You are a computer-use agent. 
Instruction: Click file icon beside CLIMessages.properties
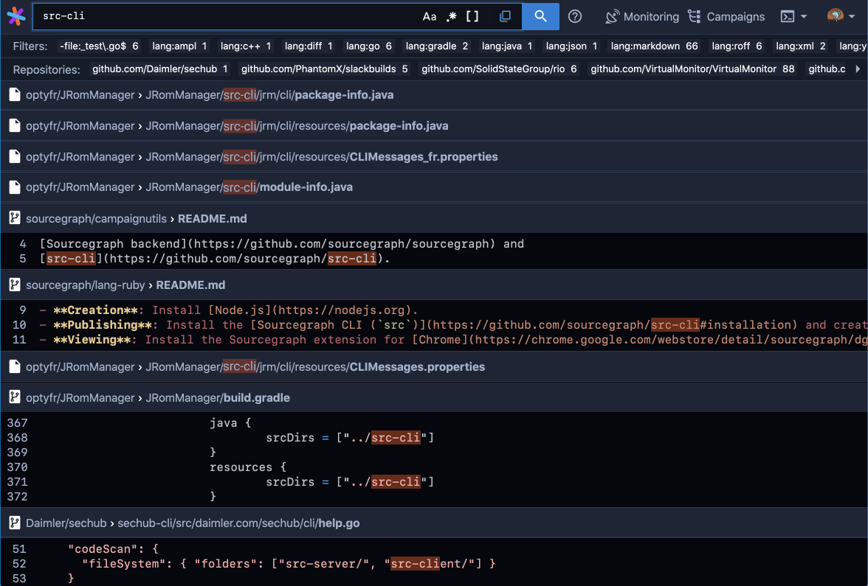tap(15, 366)
